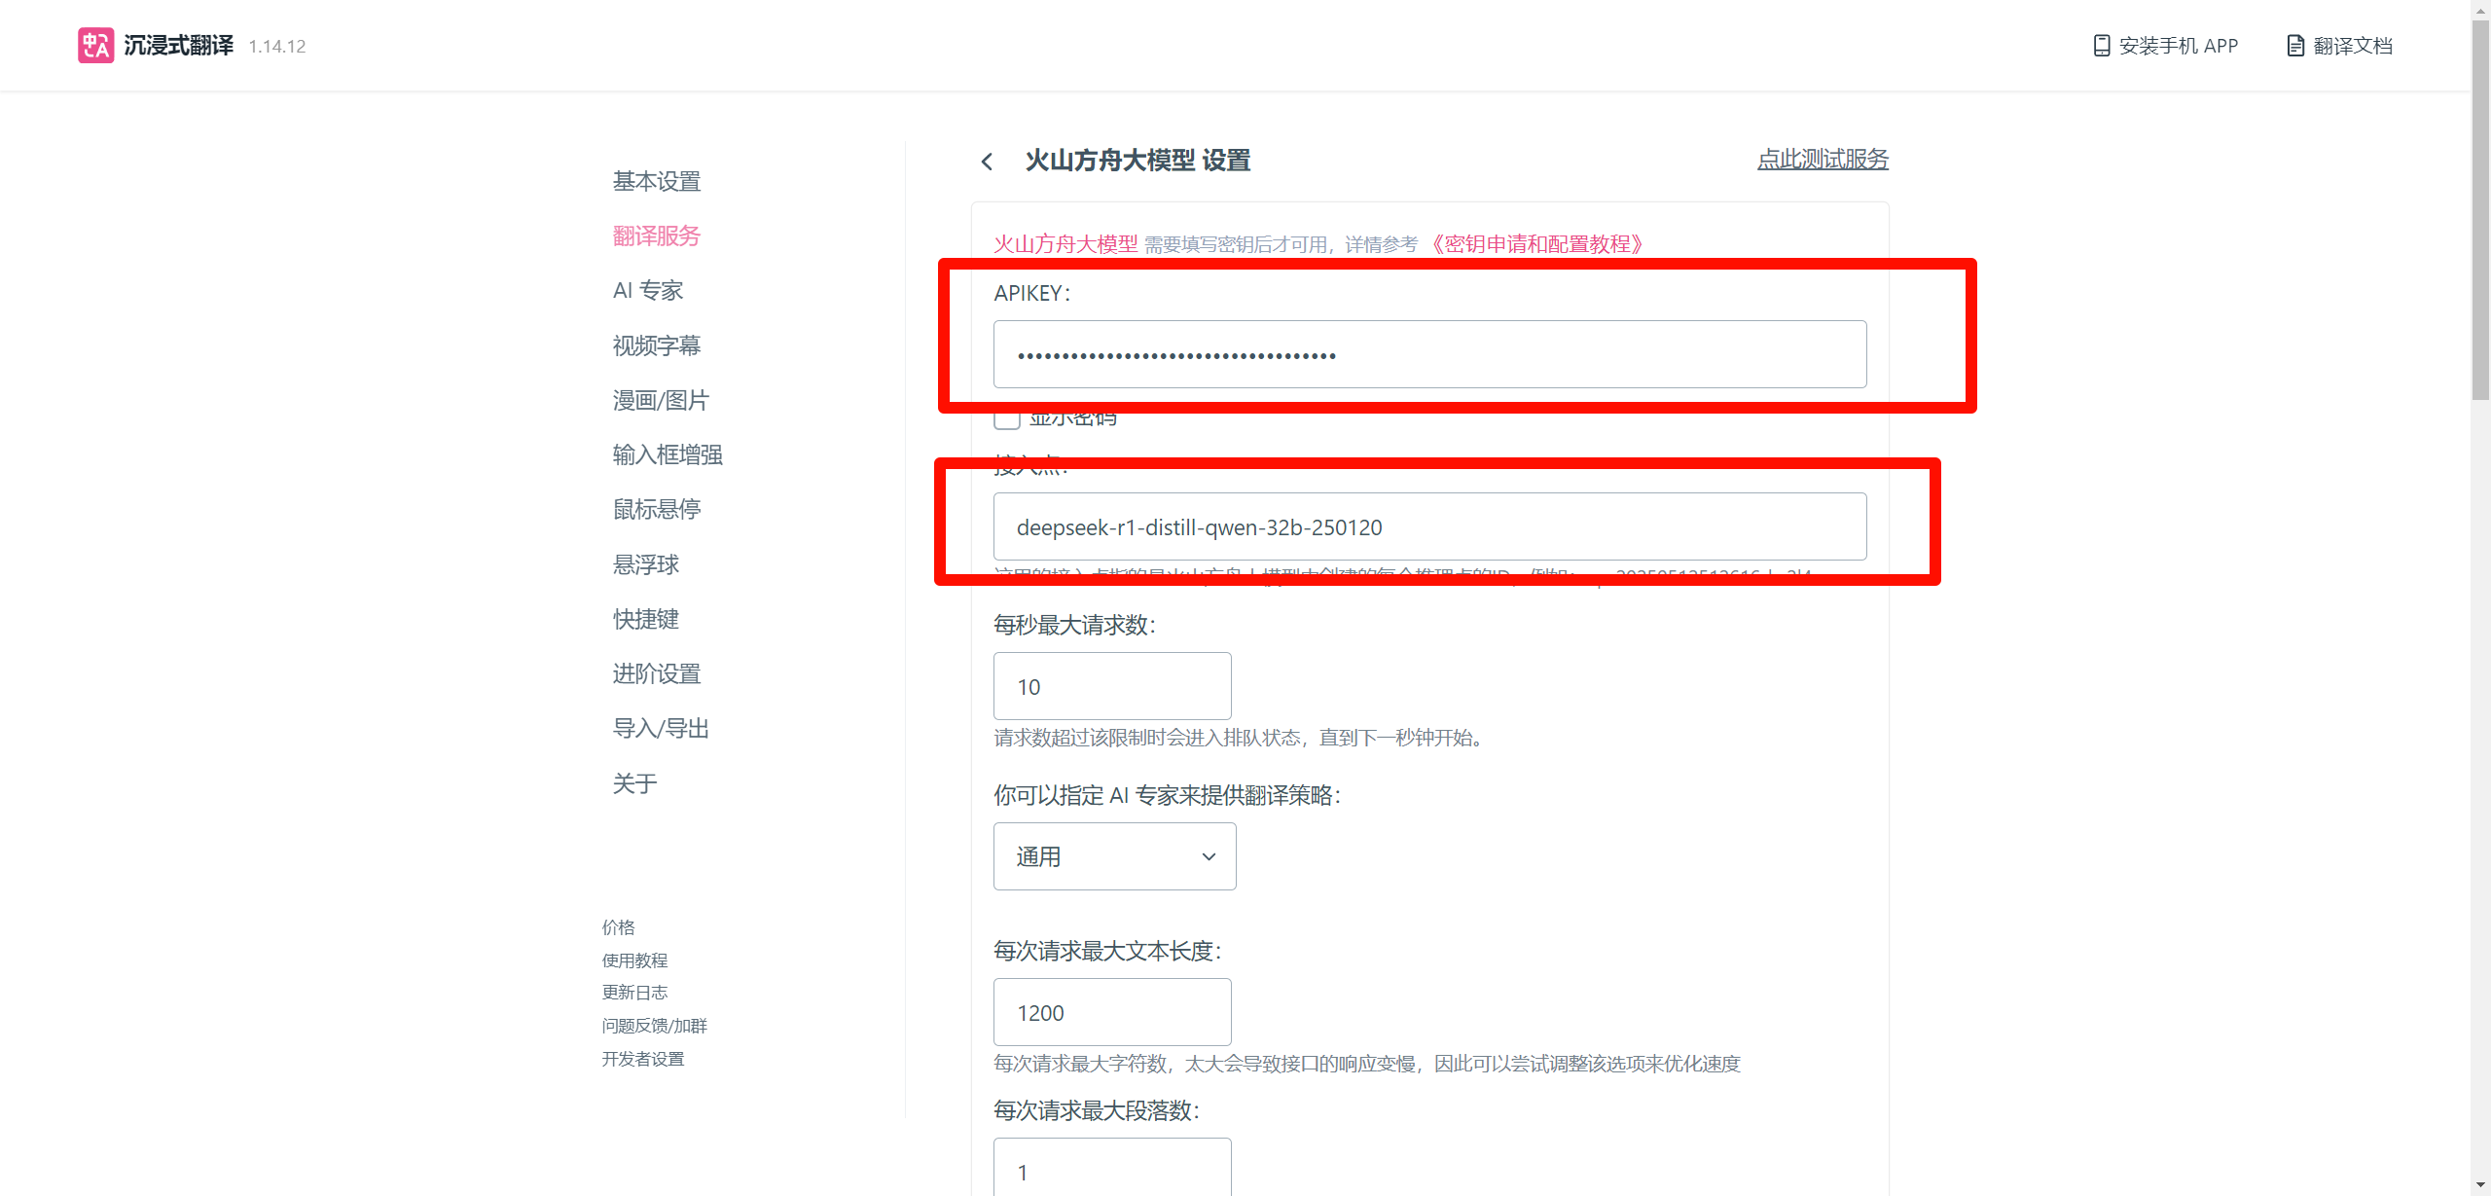Open the AI 专家 strategy dropdown 通用
Viewport: 2491px width, 1196px height.
click(x=1114, y=856)
